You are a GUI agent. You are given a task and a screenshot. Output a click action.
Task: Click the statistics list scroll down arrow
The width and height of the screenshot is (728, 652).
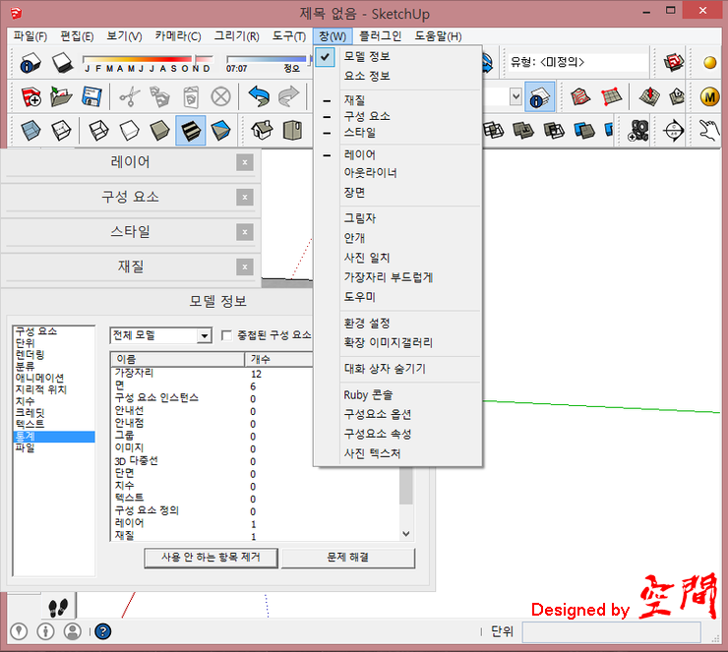(405, 534)
